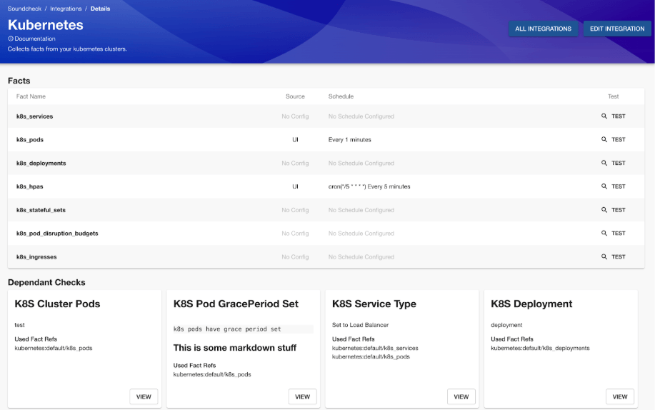The height and width of the screenshot is (410, 655).
Task: Click the magnifier icon in k8s_services row
Action: [604, 116]
